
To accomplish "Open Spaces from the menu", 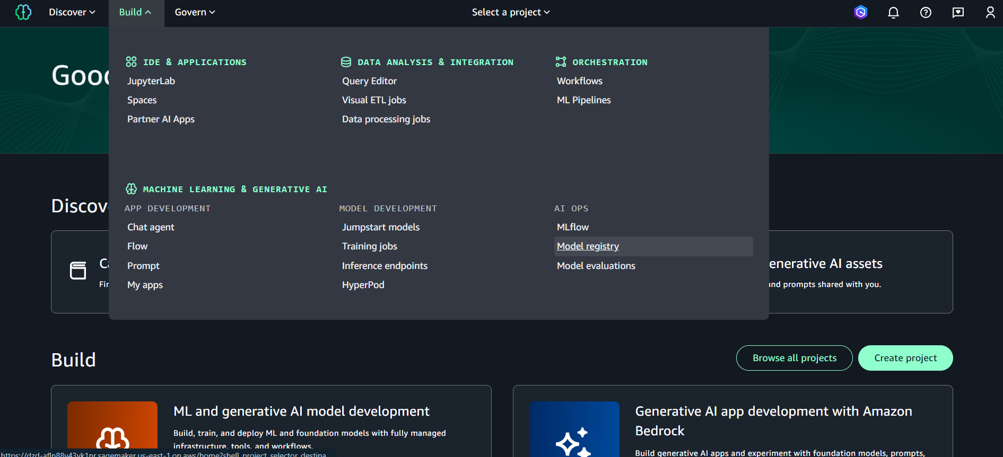I will click(x=142, y=100).
